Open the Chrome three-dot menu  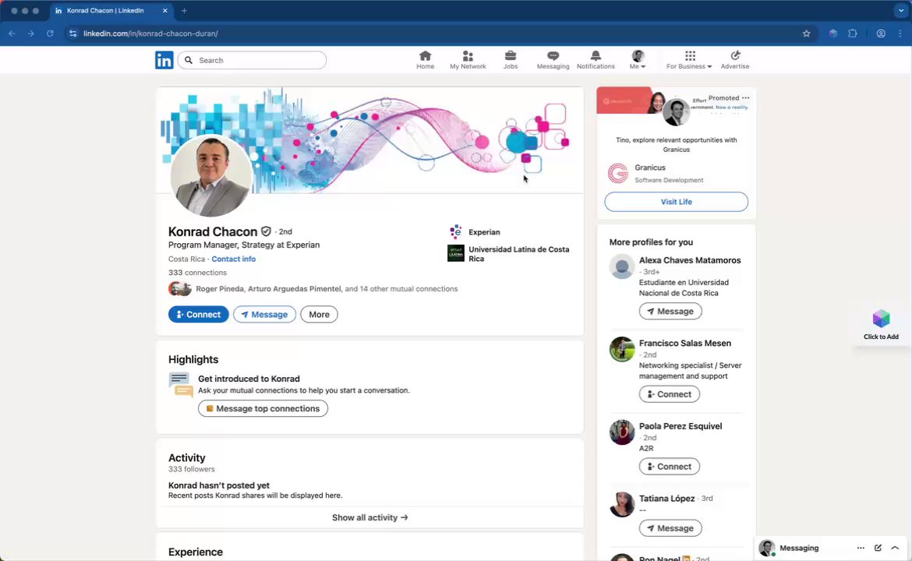coord(900,34)
